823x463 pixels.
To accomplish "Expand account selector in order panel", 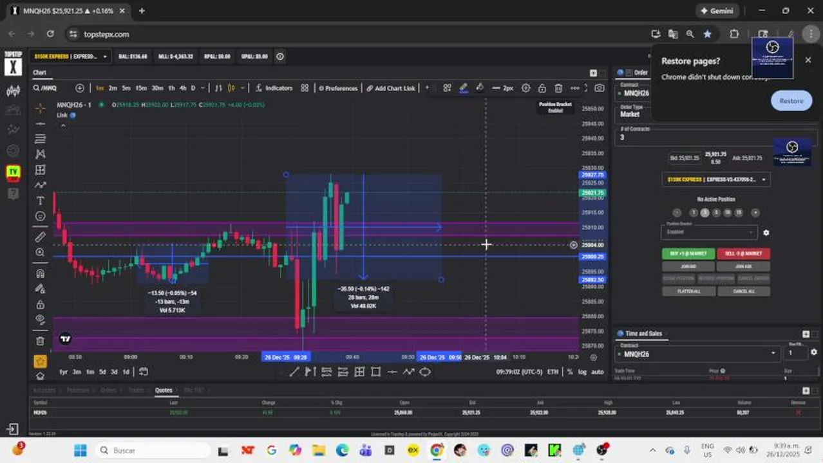I will (716, 179).
